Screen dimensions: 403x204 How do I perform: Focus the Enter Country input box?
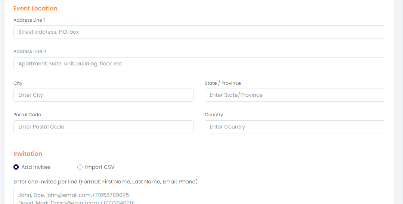click(x=295, y=127)
